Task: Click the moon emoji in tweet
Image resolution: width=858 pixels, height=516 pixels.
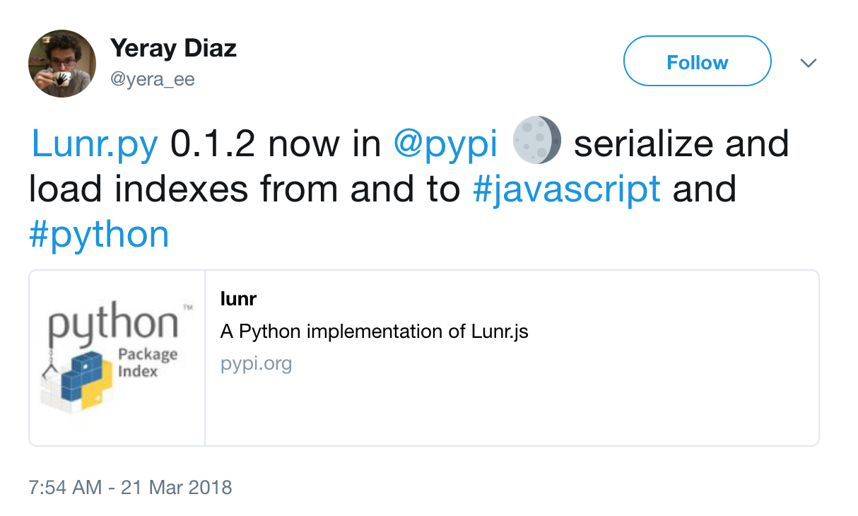Action: coord(536,141)
